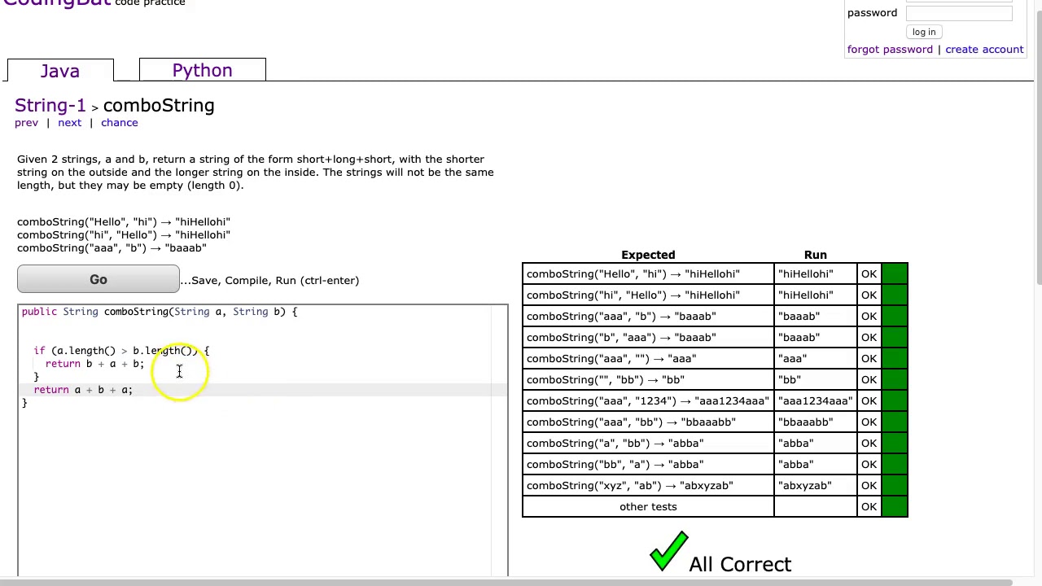
Task: Click the comboString("aaa", "b") → "baaab" example line
Action: 112,248
